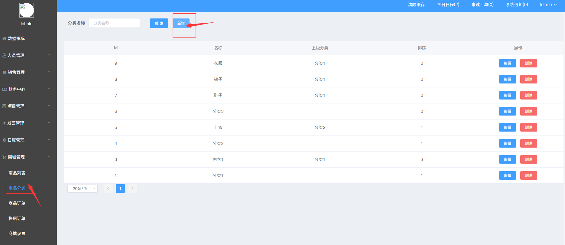Image resolution: width=565 pixels, height=245 pixels.
Task: Edit the 裤子 category row
Action: point(508,79)
